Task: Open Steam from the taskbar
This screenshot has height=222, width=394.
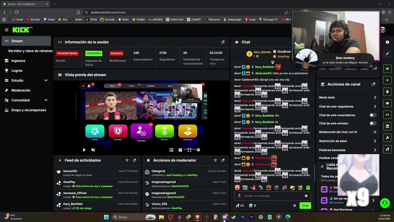Action: 234,217
